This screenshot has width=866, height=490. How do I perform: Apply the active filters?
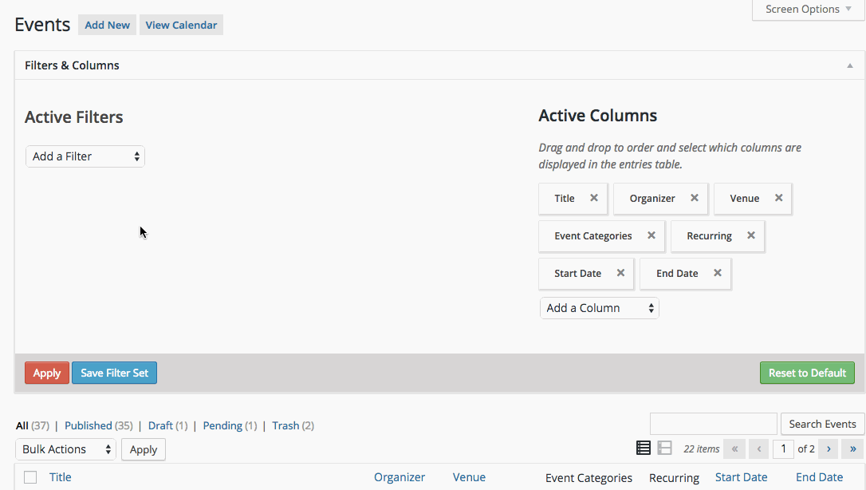point(46,373)
